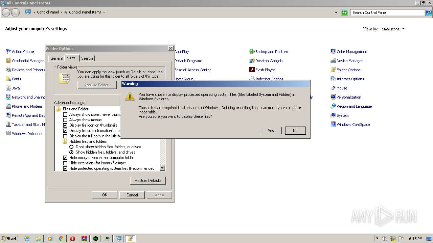This screenshot has height=243, width=433.
Task: Click the Search Control Panel field
Action: click(388, 12)
